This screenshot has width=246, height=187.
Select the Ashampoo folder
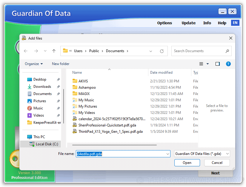(x=87, y=88)
